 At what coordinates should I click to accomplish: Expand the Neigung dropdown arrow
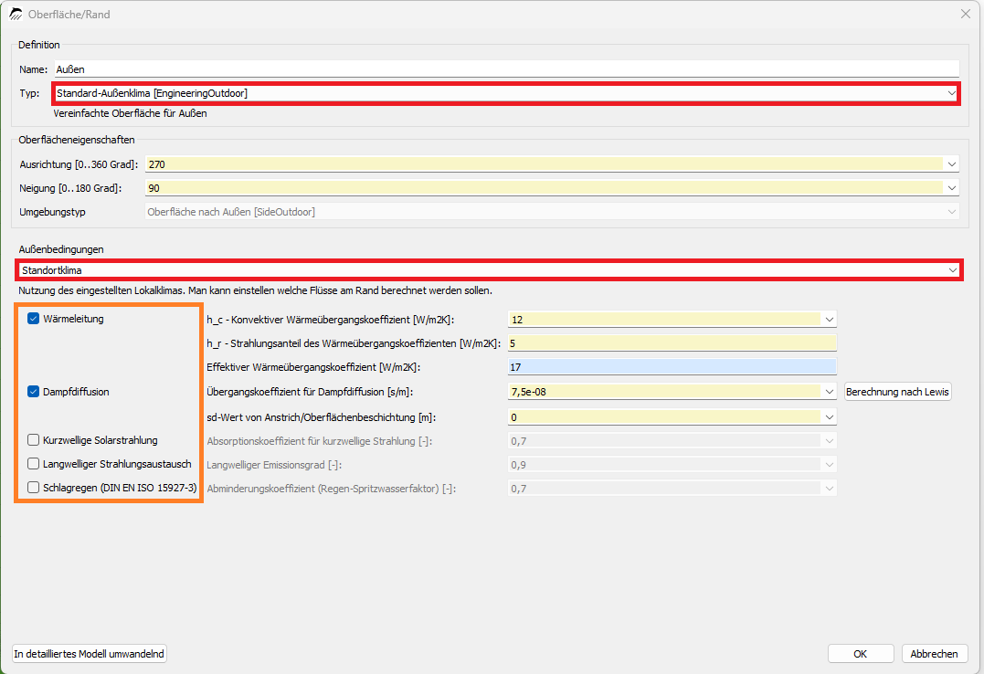951,188
